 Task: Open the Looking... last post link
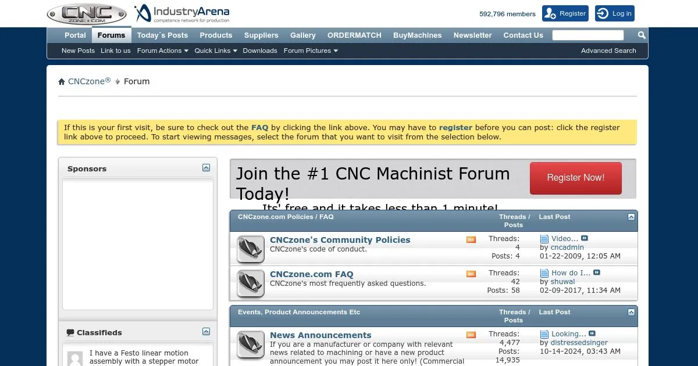tap(569, 333)
